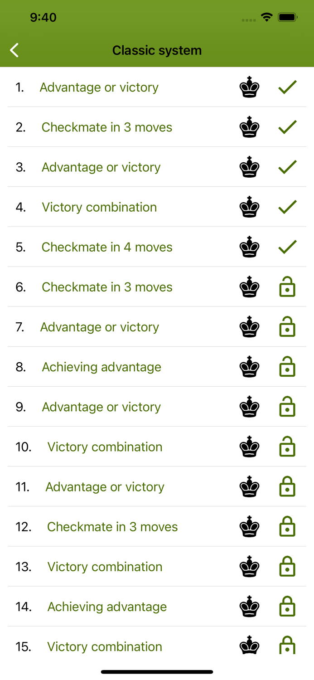Tap the lock icon on puzzle 15
The width and height of the screenshot is (314, 680).
[x=287, y=646]
